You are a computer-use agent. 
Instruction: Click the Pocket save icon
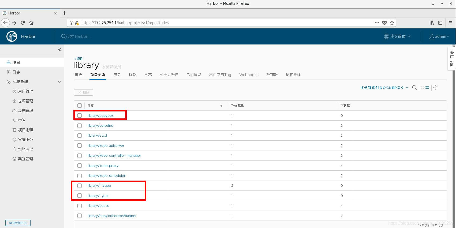pos(384,23)
